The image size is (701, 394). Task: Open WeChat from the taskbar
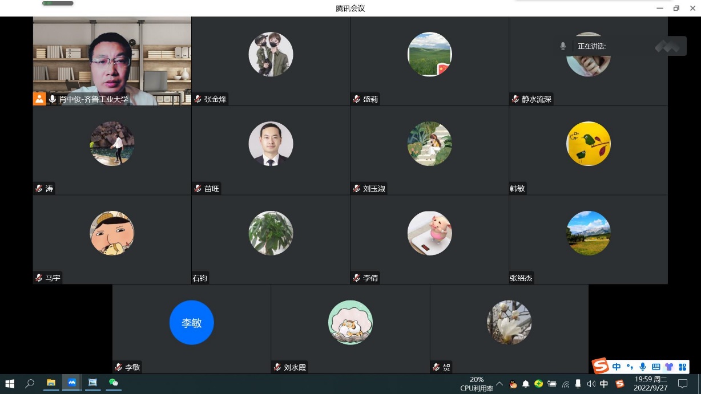point(114,383)
